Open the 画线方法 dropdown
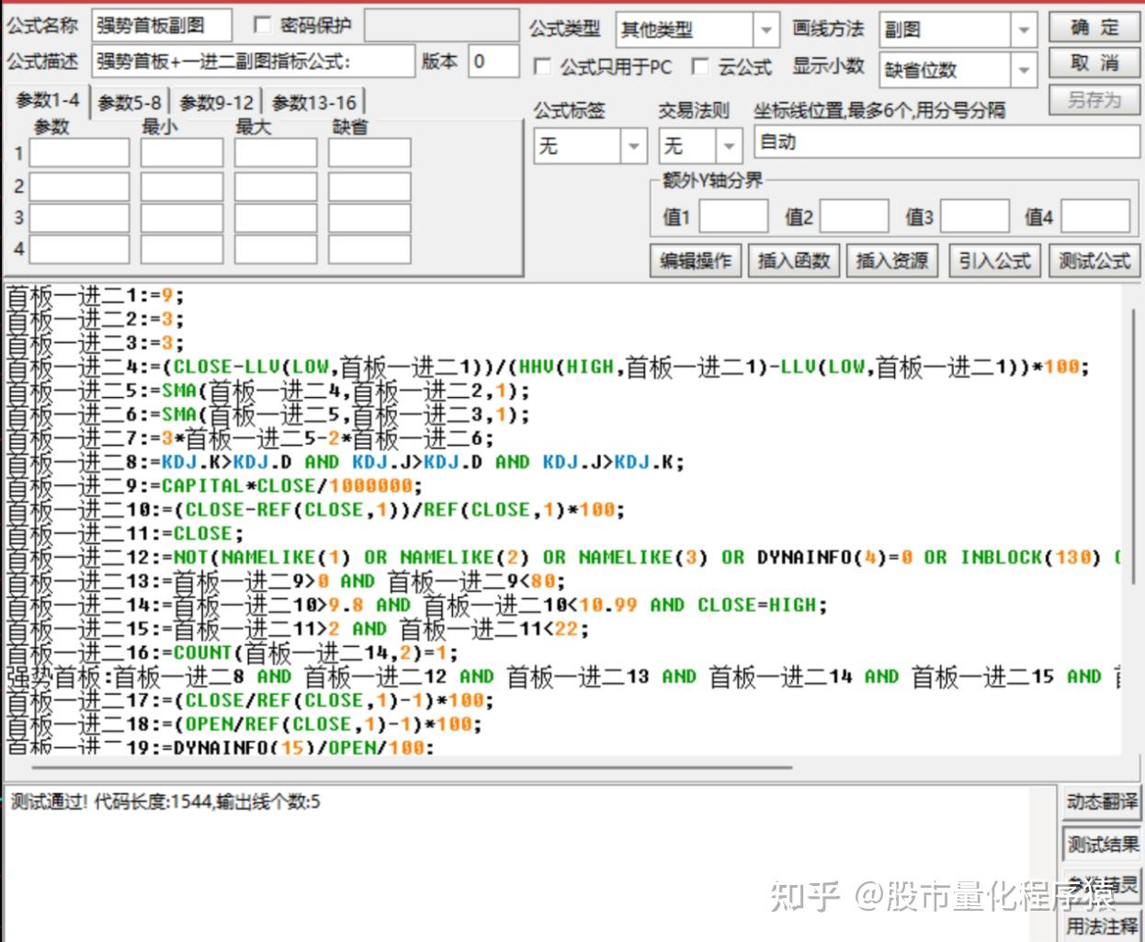The height and width of the screenshot is (942, 1145). [x=1025, y=30]
